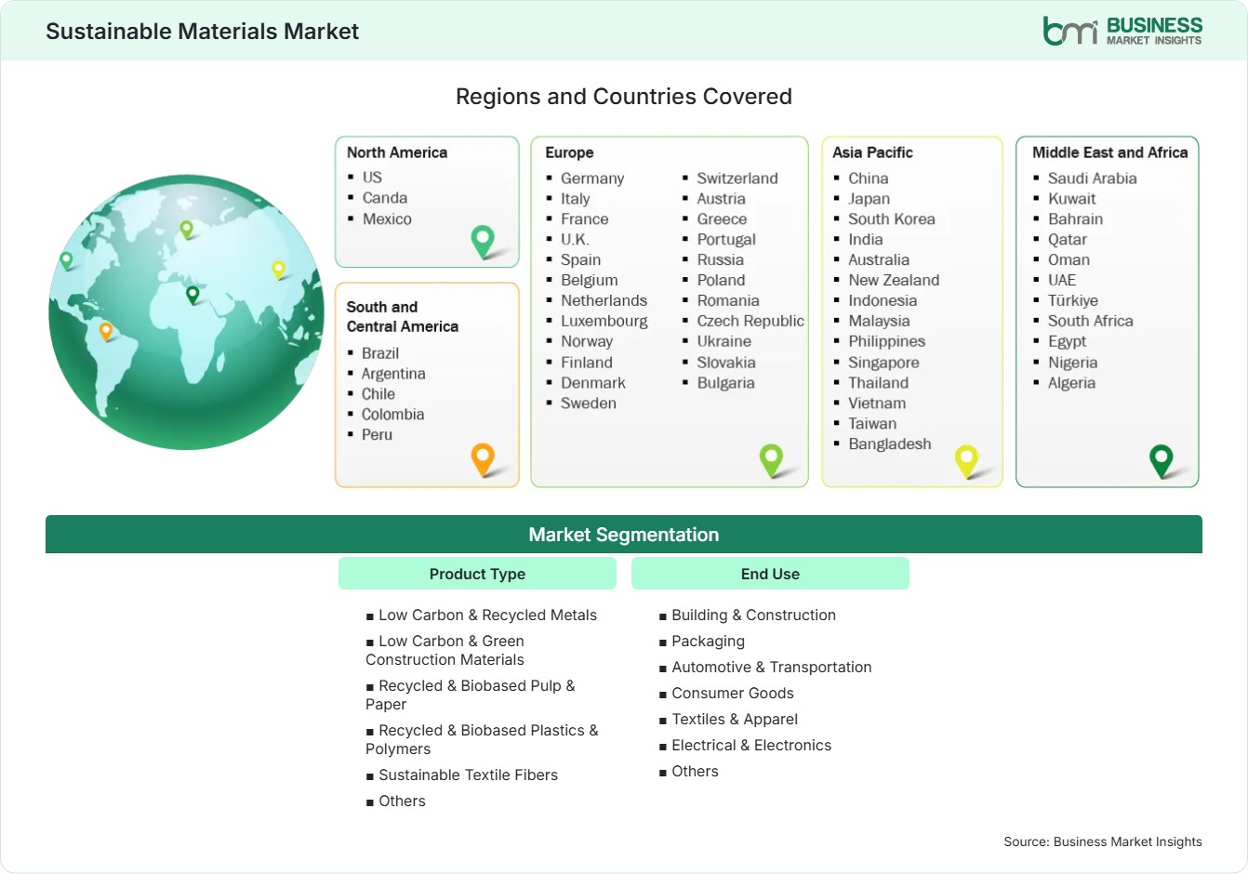This screenshot has height=874, width=1248.
Task: Select Mexico in the North America list
Action: pos(387,218)
